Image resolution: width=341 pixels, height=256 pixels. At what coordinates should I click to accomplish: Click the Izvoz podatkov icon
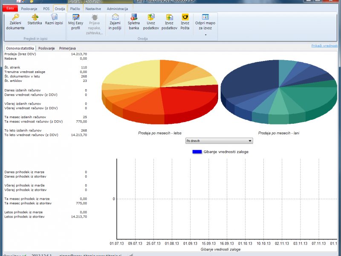point(169,17)
